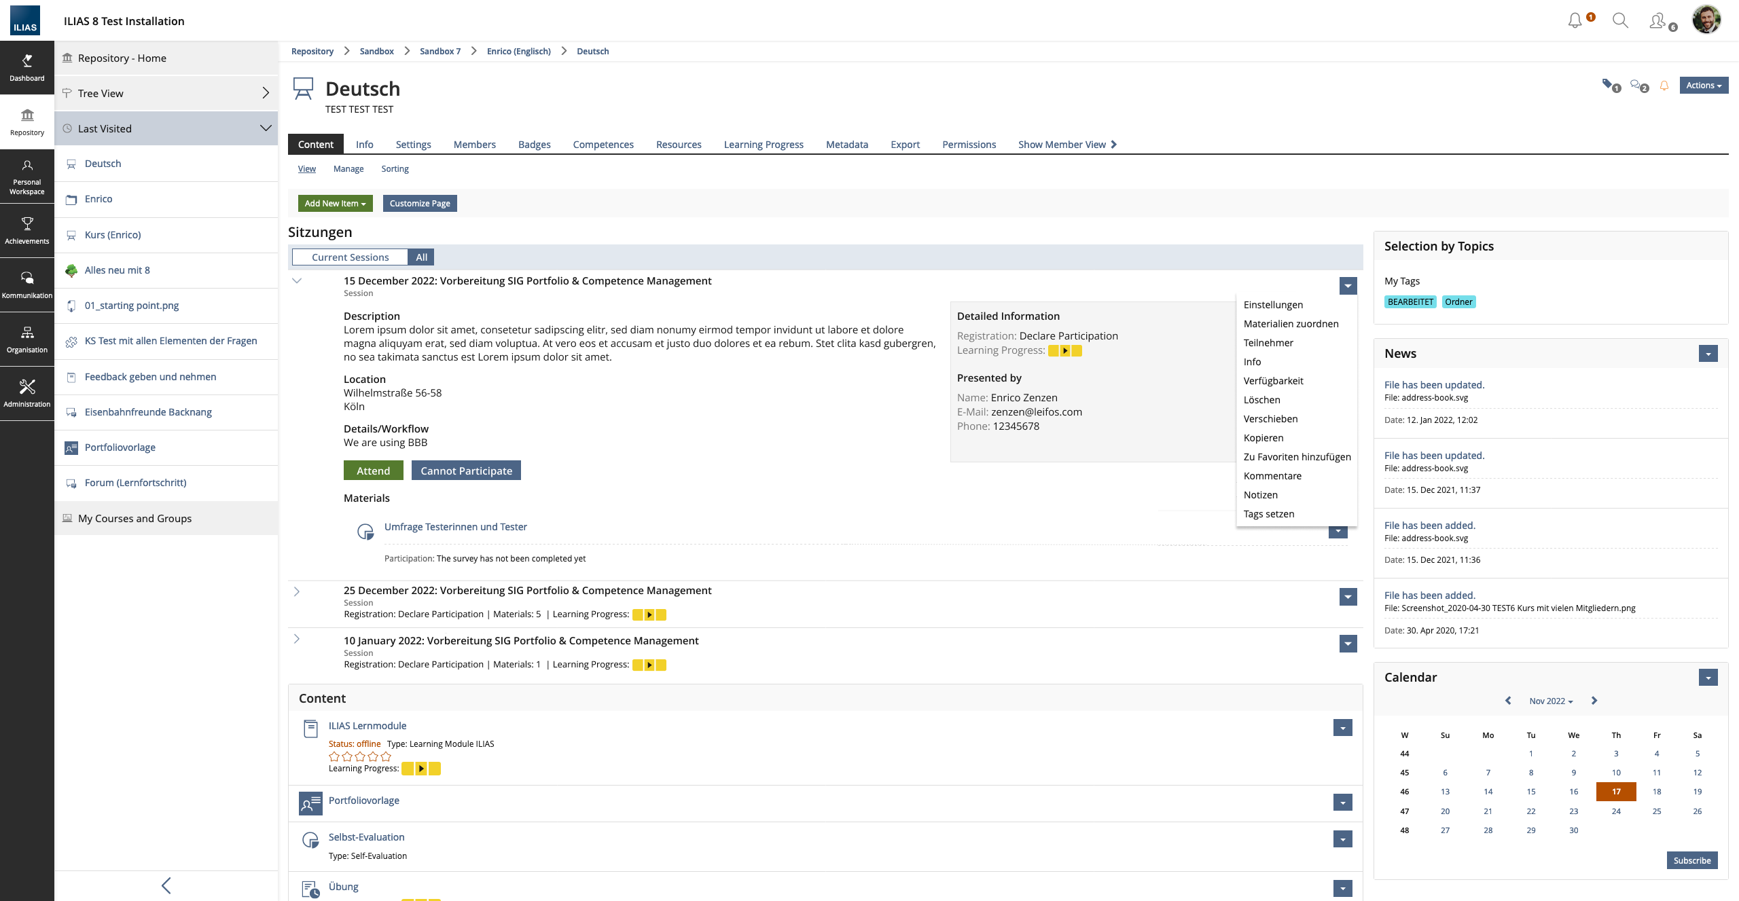1739x901 pixels.
Task: Open Add New Item dropdown
Action: (335, 203)
